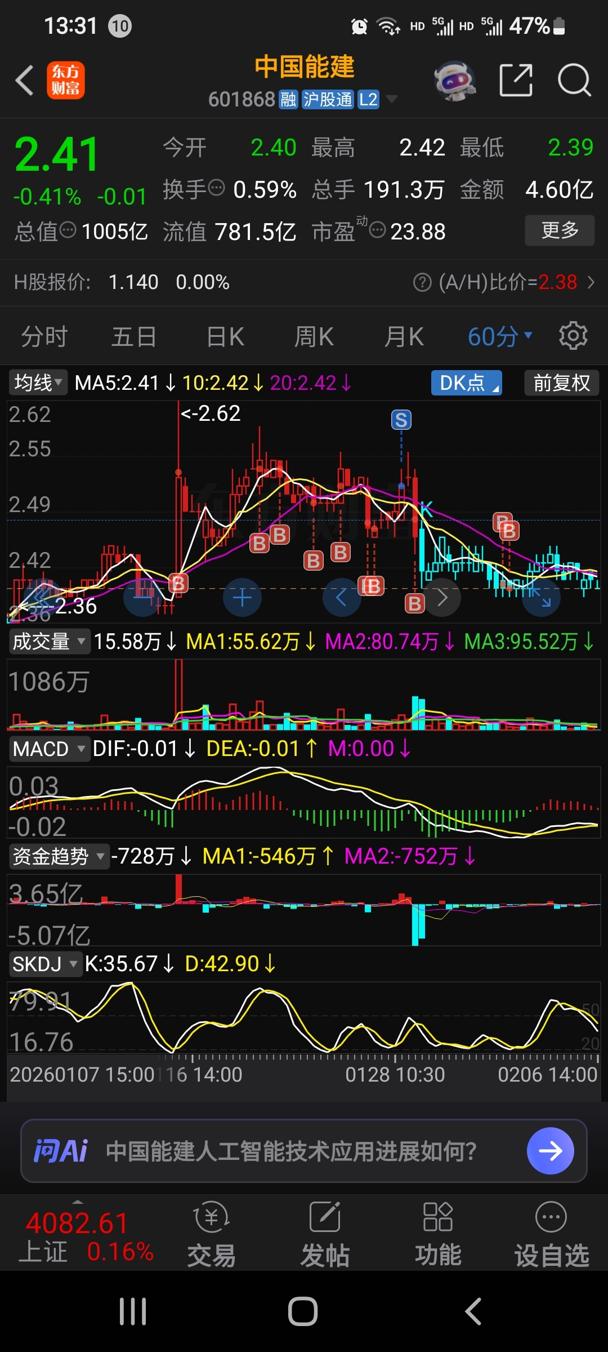608x1352 pixels.
Task: Tap the 换手 info icon
Action: pyautogui.click(x=216, y=187)
